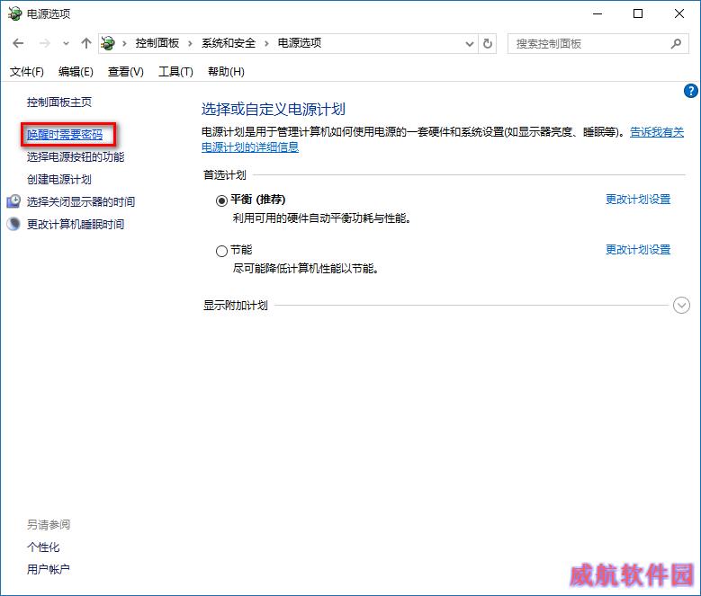Click the window title bar Power Options icon
Screen dimensions: 701x596
[14, 13]
